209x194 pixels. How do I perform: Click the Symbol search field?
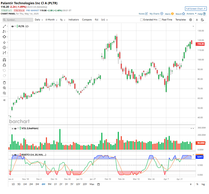point(18,20)
